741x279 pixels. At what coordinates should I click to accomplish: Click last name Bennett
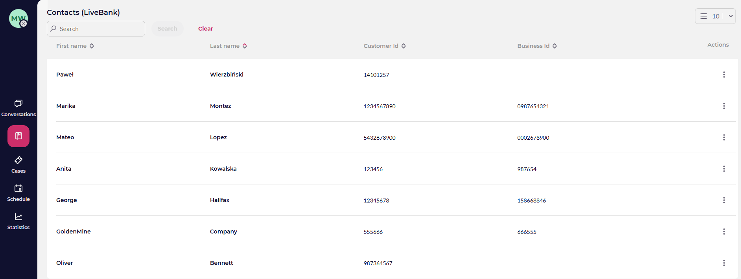[221, 263]
